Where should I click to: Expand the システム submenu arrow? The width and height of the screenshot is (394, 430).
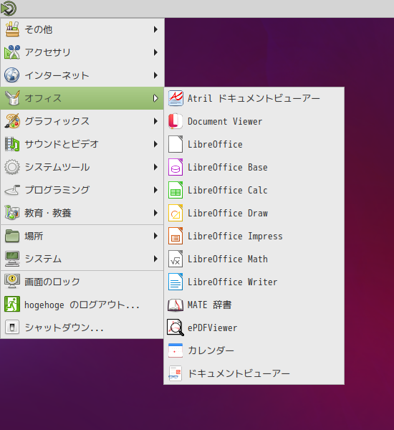point(155,259)
